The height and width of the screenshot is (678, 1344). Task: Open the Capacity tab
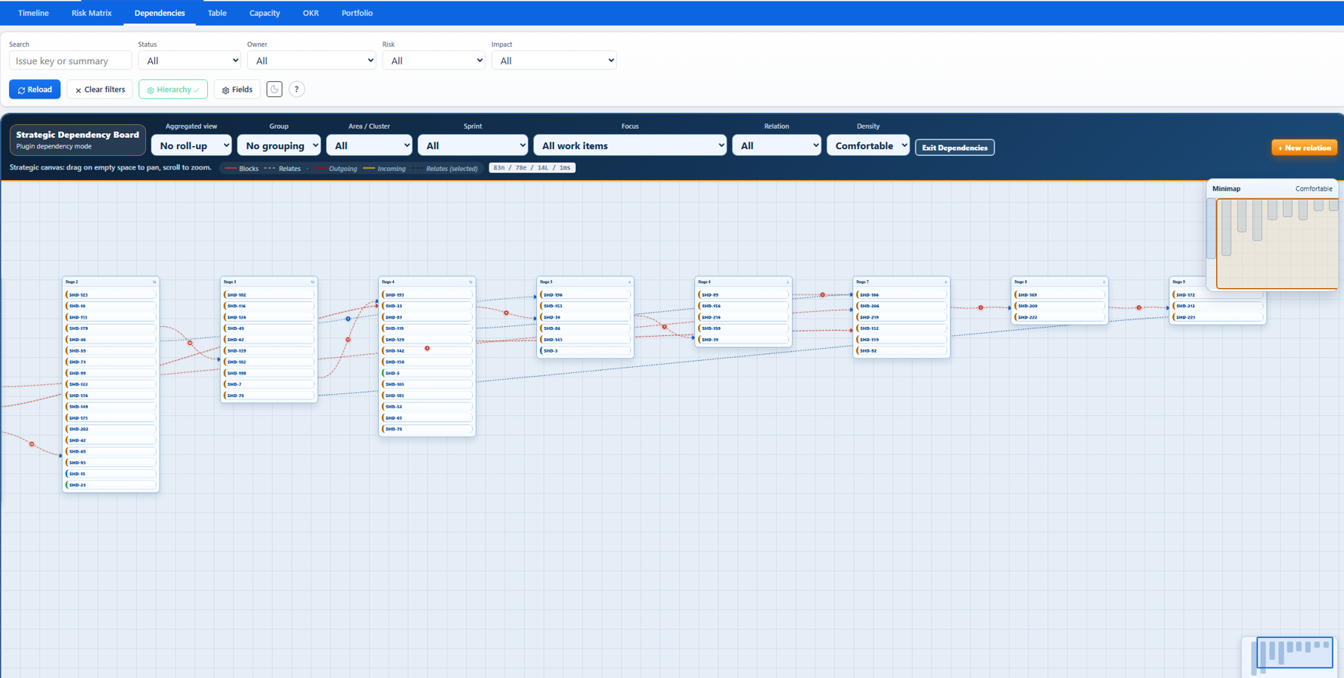(264, 13)
